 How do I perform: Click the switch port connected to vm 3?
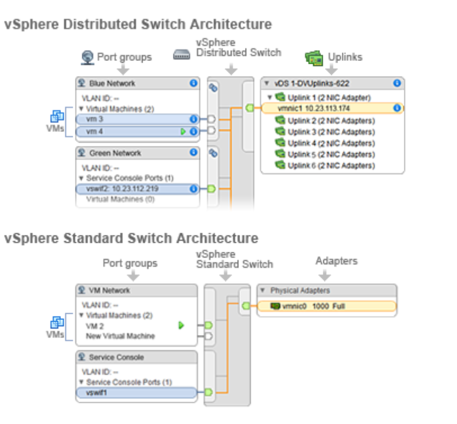(211, 119)
